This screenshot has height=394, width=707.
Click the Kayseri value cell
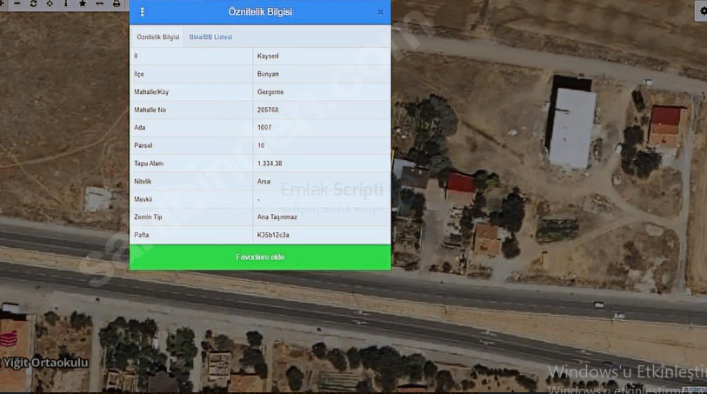[322, 56]
